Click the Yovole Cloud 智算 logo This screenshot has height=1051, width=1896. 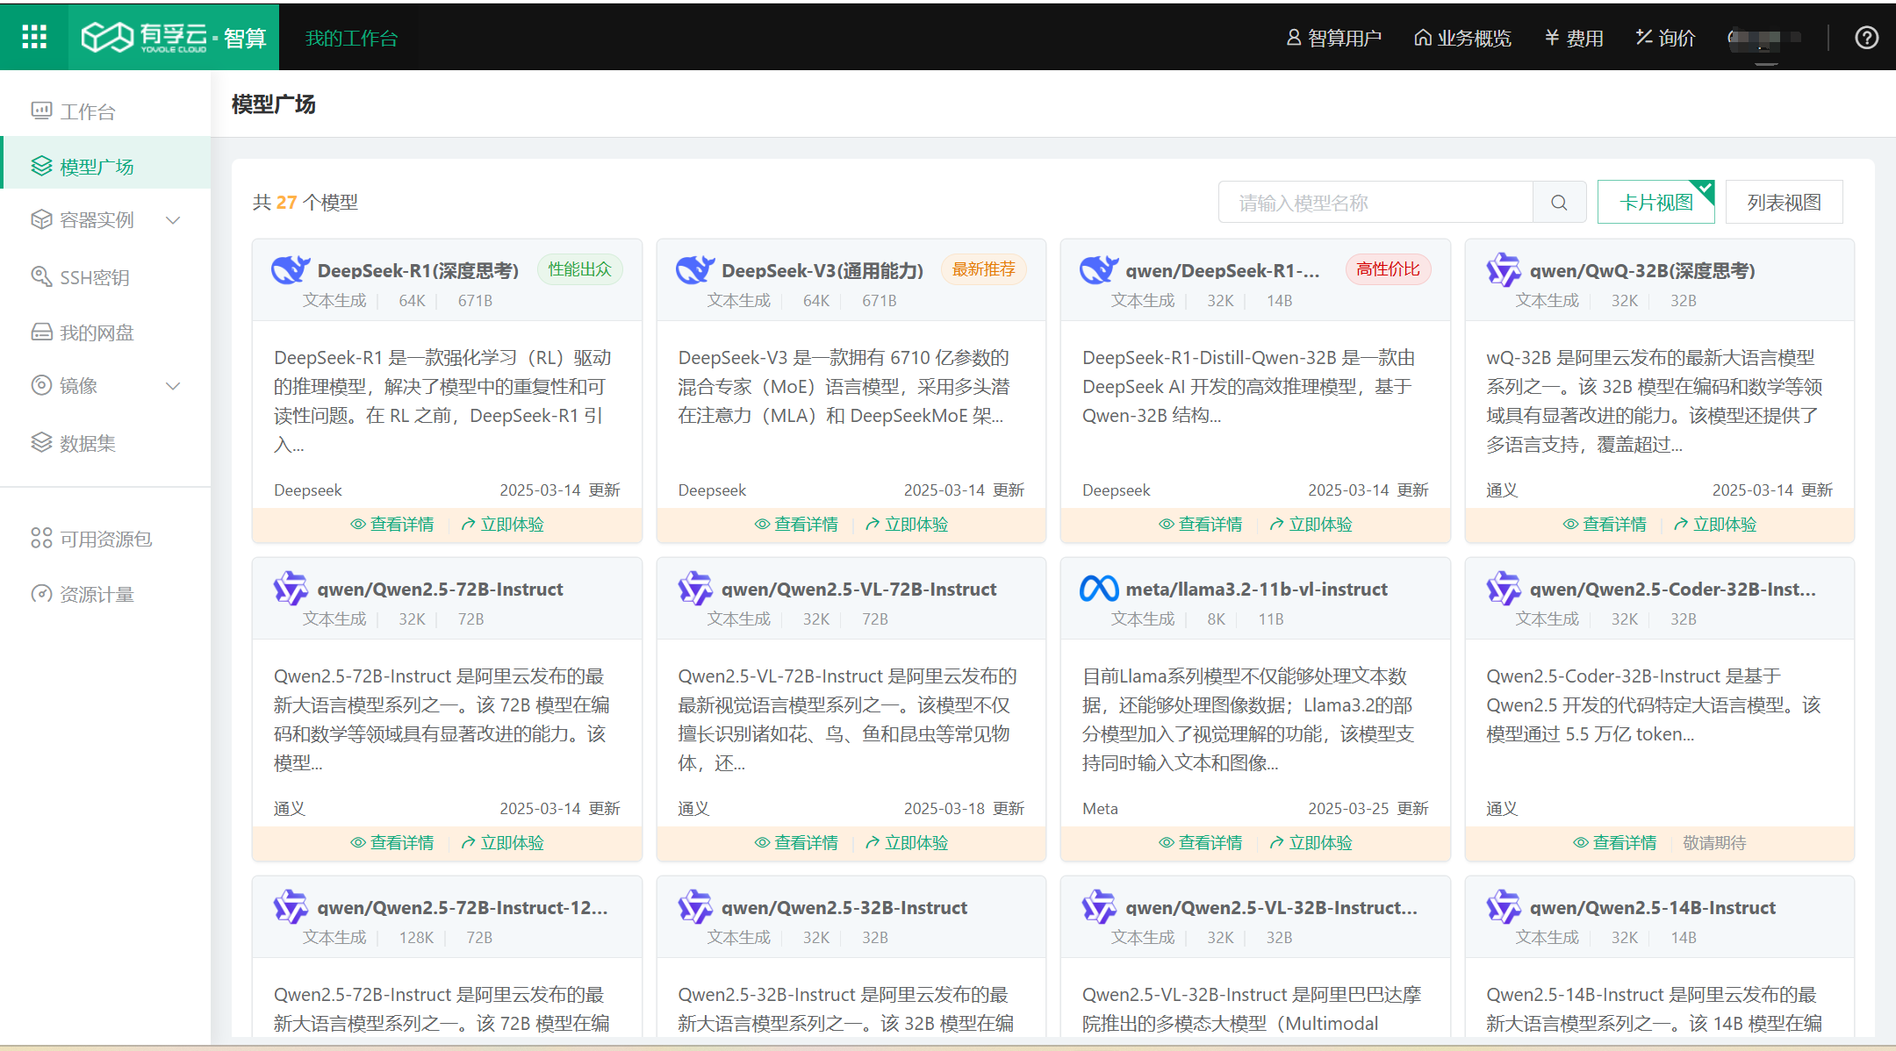[174, 37]
